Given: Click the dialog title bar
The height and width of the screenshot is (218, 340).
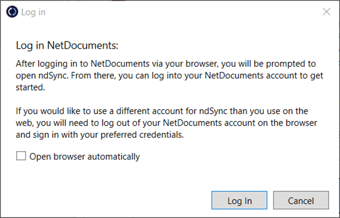Looking at the screenshot, I should [x=164, y=11].
